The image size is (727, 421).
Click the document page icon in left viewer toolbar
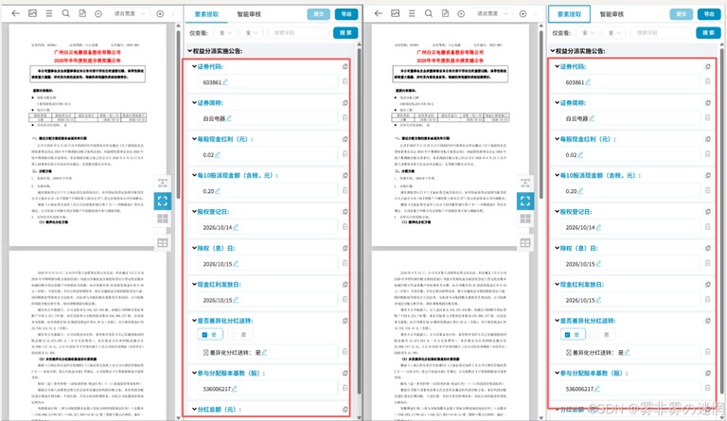[x=82, y=13]
